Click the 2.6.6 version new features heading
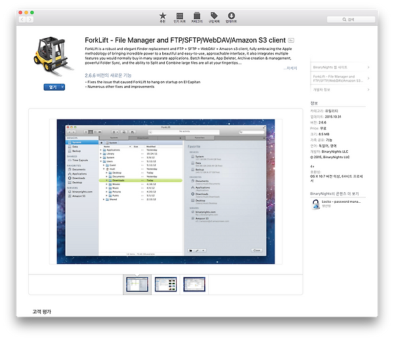 108,75
